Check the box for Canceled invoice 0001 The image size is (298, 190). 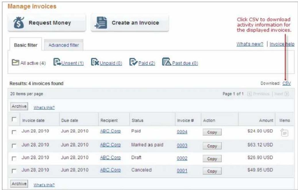pos(14,171)
